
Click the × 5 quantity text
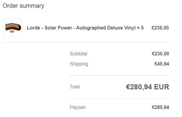pos(140,28)
